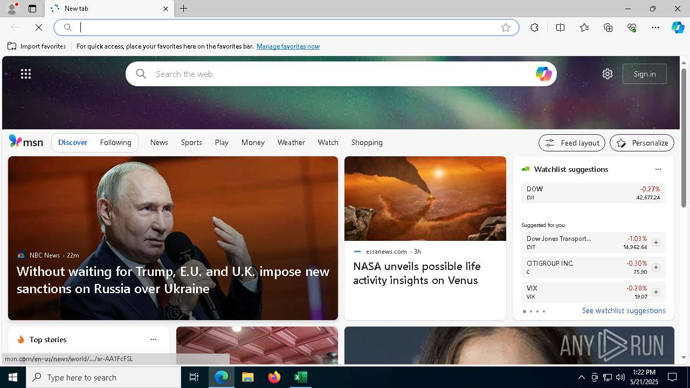Open the Play section

(x=222, y=142)
